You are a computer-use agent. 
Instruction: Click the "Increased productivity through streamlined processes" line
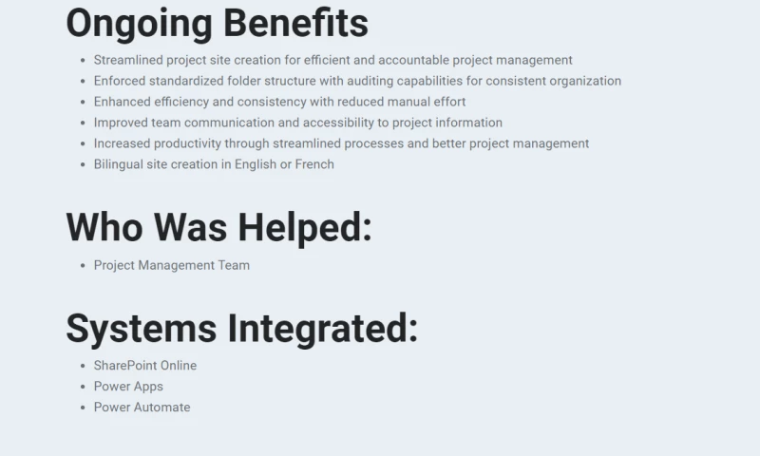point(341,143)
